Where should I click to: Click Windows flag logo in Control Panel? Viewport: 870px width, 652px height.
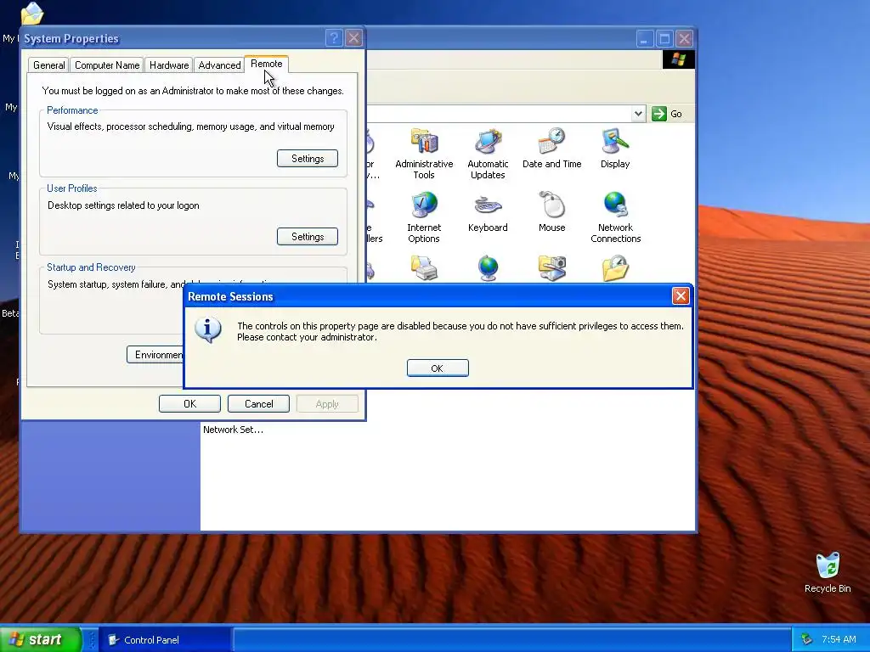point(679,59)
